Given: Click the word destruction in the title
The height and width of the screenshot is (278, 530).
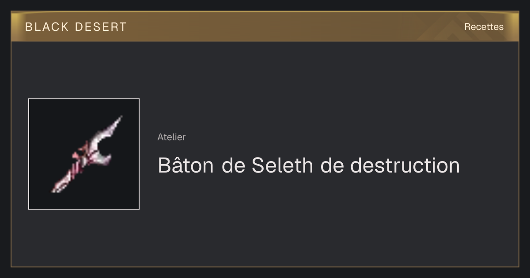Looking at the screenshot, I should pyautogui.click(x=405, y=166).
